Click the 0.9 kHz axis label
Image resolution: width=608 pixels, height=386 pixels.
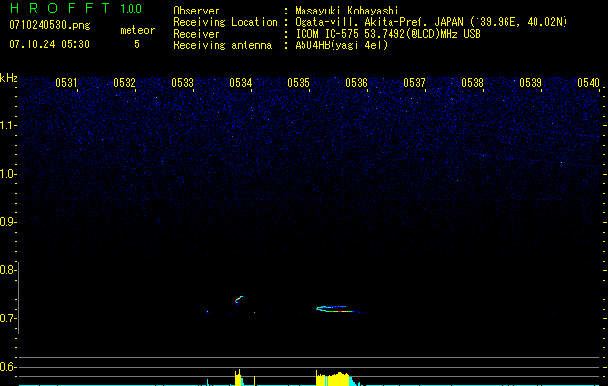(7, 222)
